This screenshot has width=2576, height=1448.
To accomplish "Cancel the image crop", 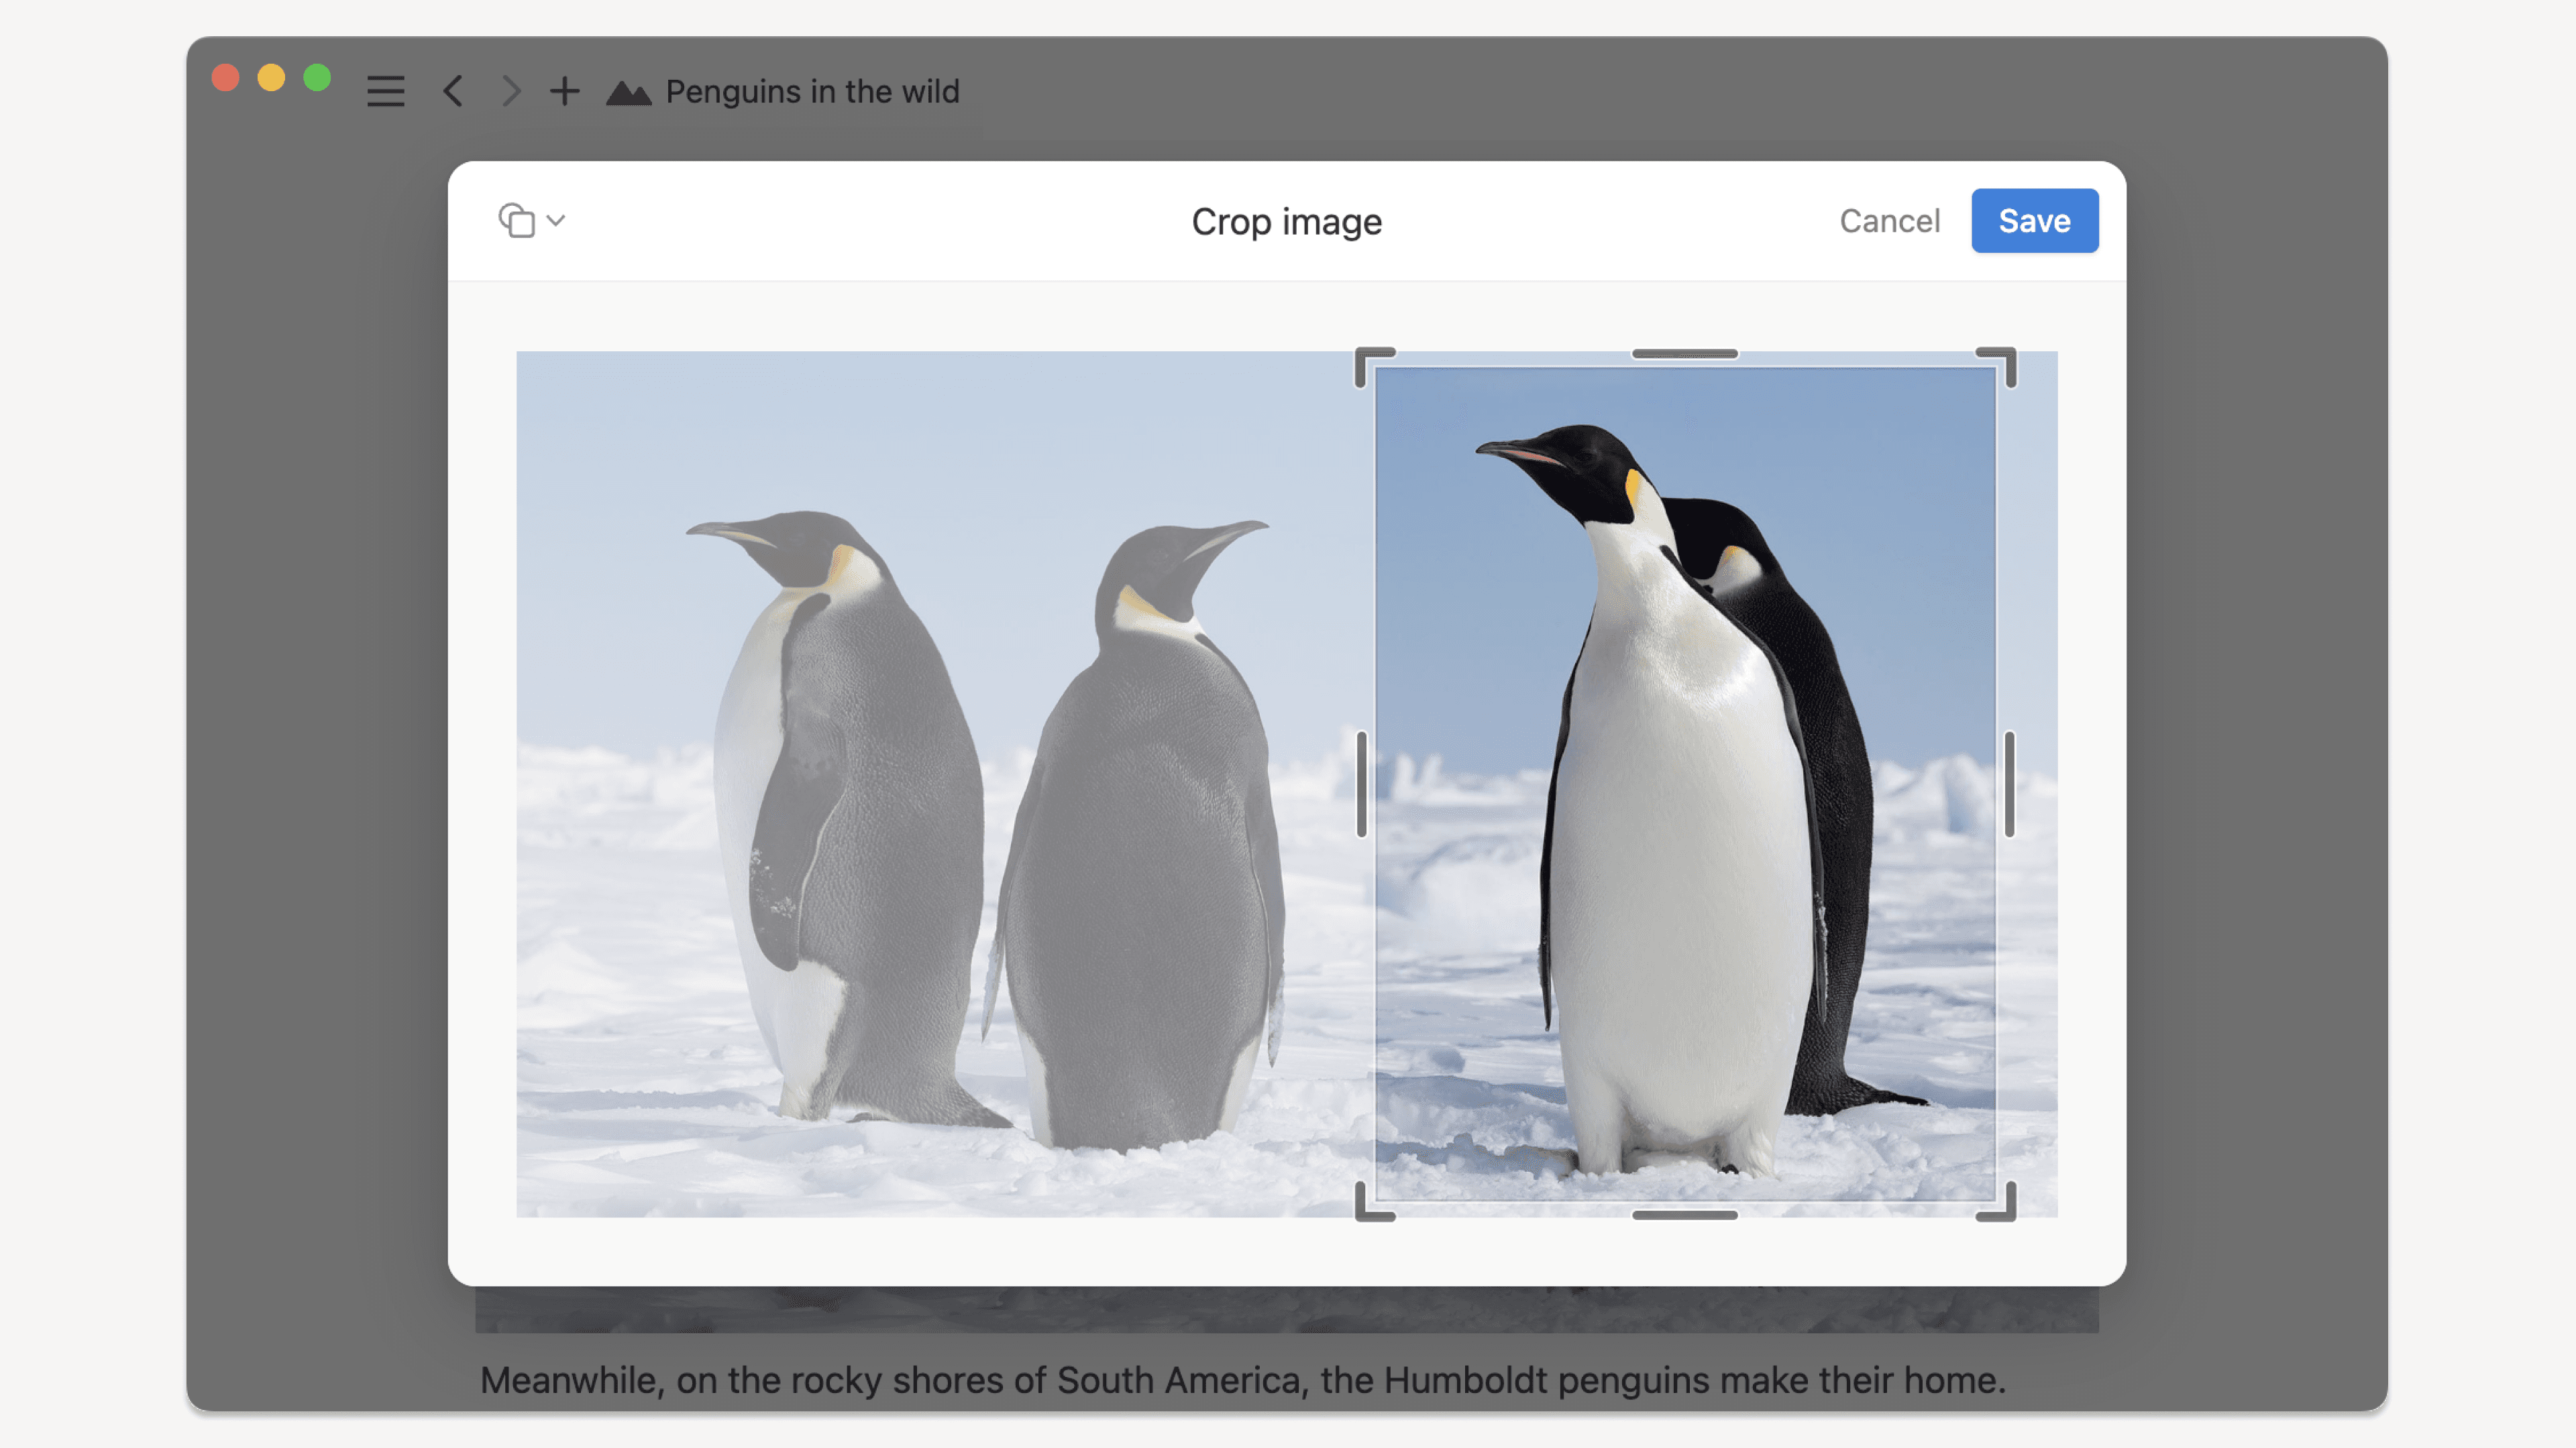I will click(1889, 220).
